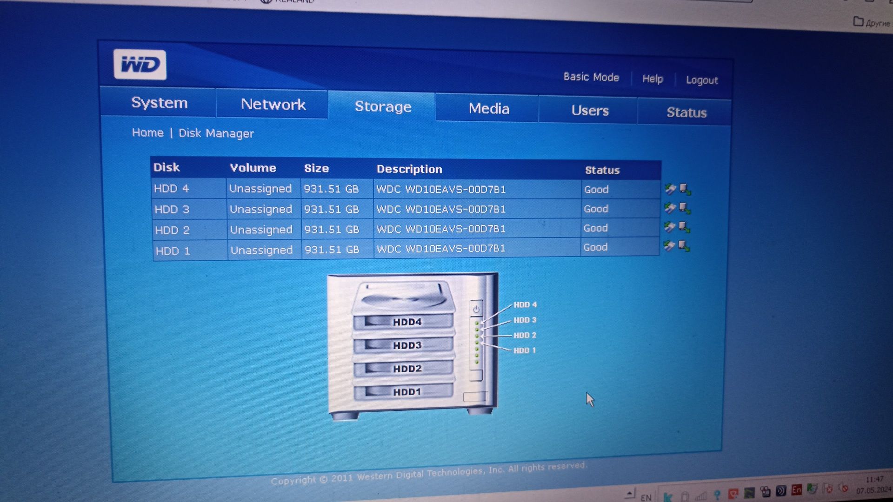Click the 'HDD 4' disk cell

click(x=189, y=188)
